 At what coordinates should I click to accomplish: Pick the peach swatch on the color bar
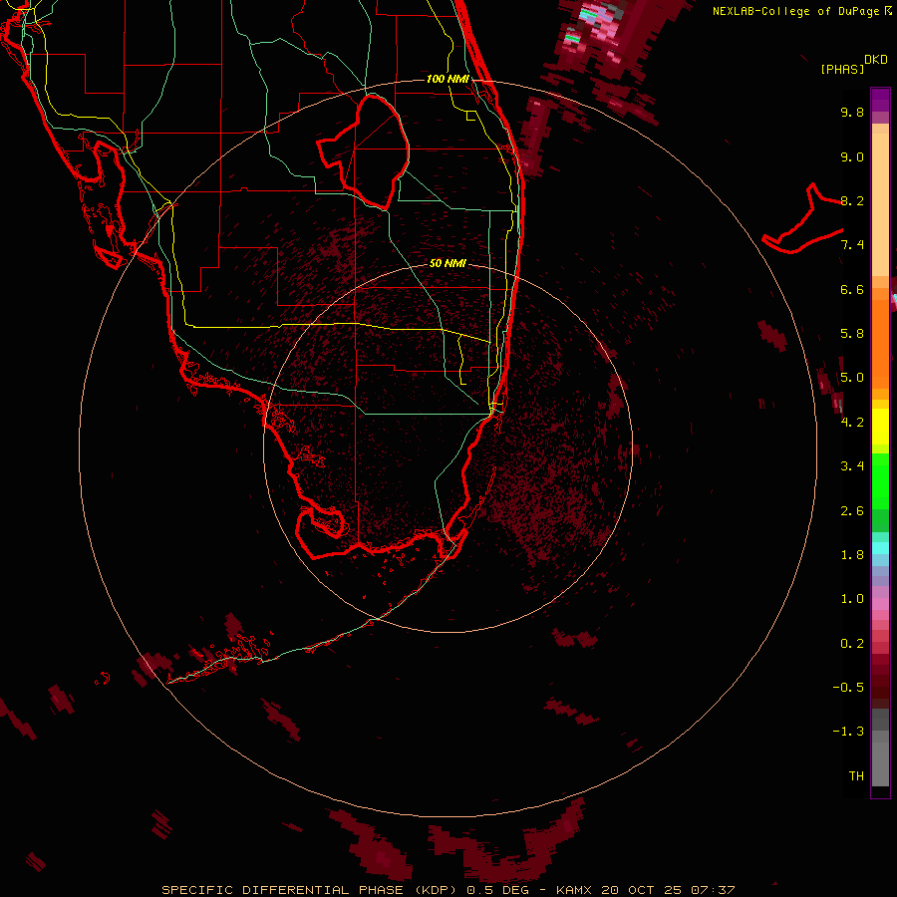(x=880, y=204)
